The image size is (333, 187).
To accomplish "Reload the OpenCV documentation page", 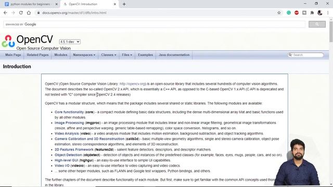I will (x=21, y=12).
